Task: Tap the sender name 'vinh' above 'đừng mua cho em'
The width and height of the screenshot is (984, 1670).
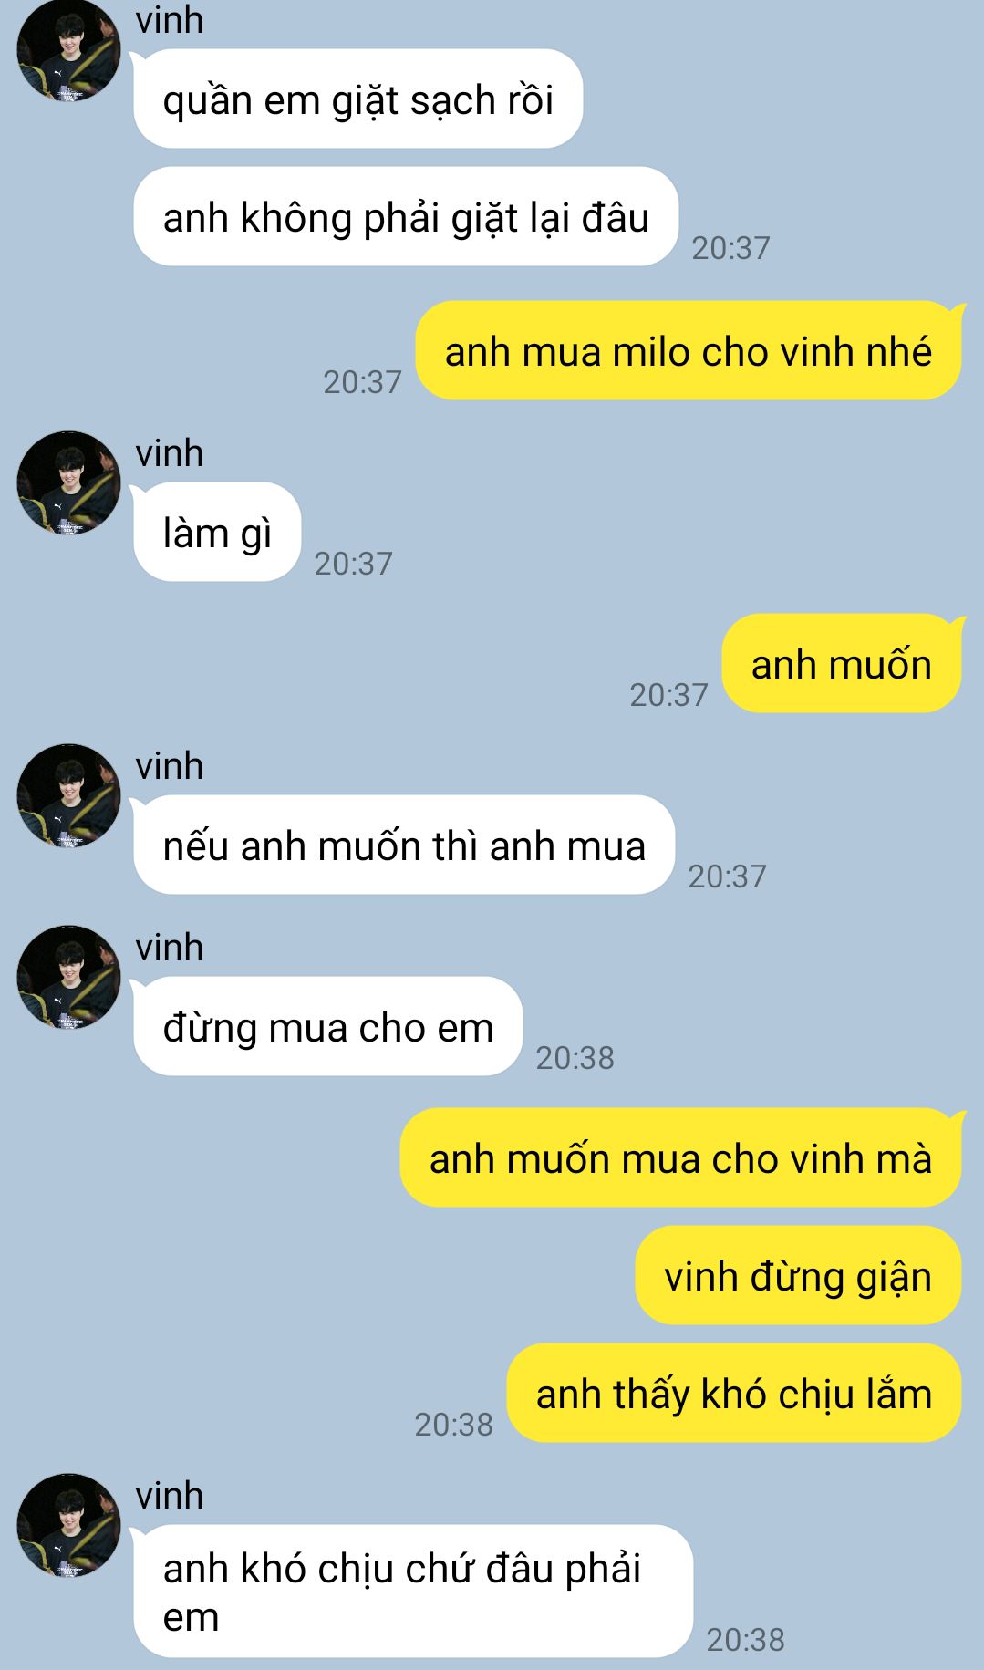Action: tap(170, 948)
